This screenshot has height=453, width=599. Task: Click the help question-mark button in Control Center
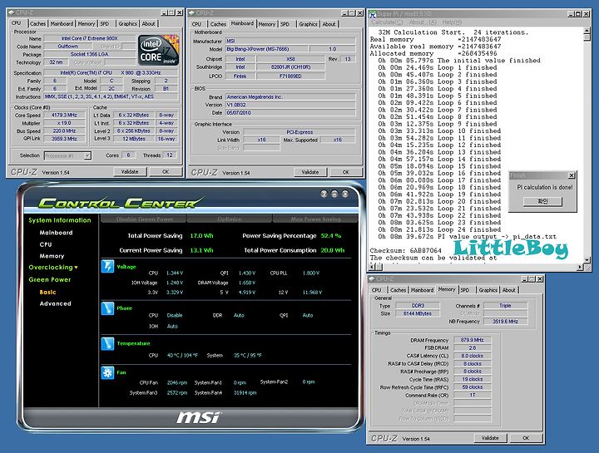(324, 194)
